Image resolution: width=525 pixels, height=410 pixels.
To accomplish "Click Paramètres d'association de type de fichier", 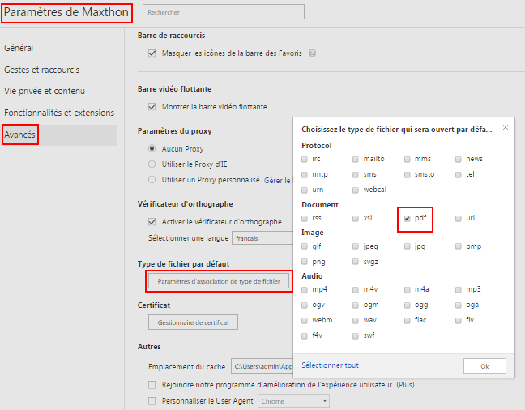I will (x=219, y=281).
